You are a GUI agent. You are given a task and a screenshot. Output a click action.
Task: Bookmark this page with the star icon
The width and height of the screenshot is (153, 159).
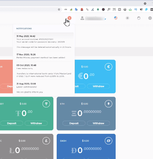(59, 9)
